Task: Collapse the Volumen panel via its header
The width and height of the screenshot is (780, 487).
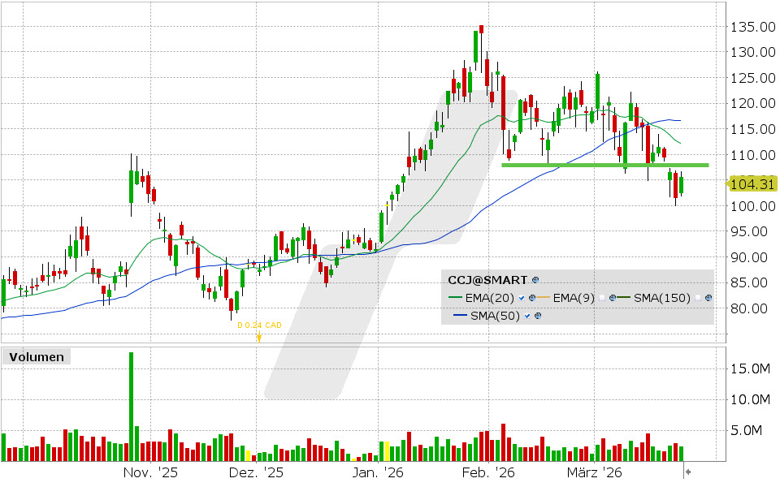Action: click(36, 356)
